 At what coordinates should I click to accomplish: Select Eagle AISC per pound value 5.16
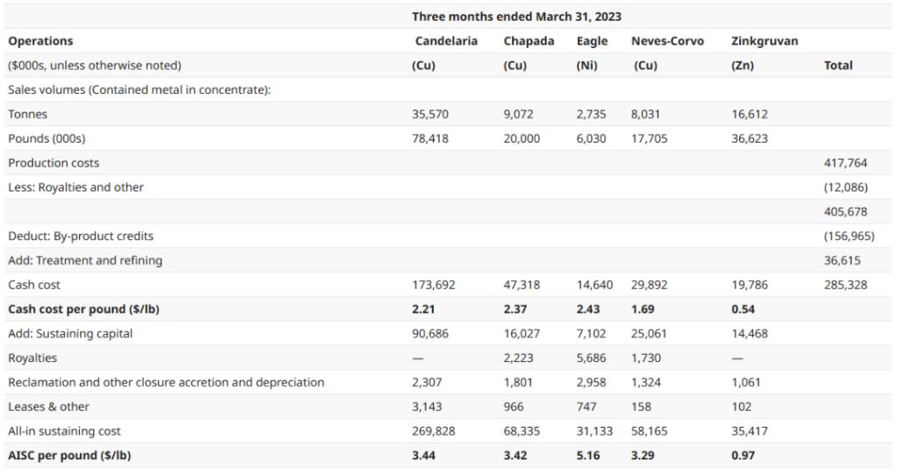point(589,456)
